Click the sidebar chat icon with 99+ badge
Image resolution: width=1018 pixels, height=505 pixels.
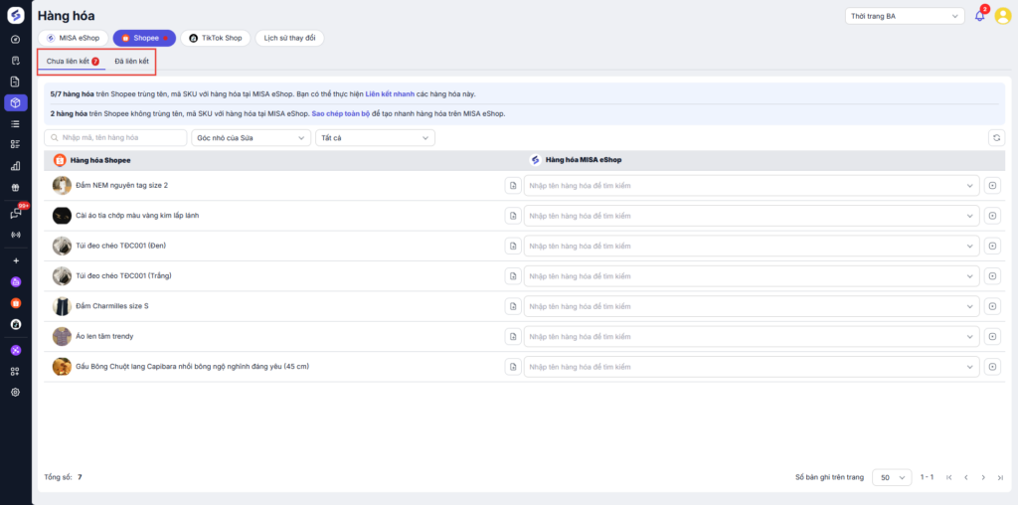click(15, 213)
